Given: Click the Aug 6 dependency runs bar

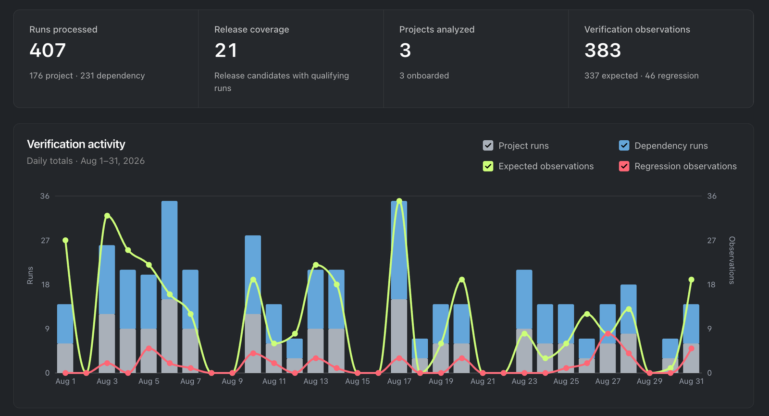Looking at the screenshot, I should 170,250.
